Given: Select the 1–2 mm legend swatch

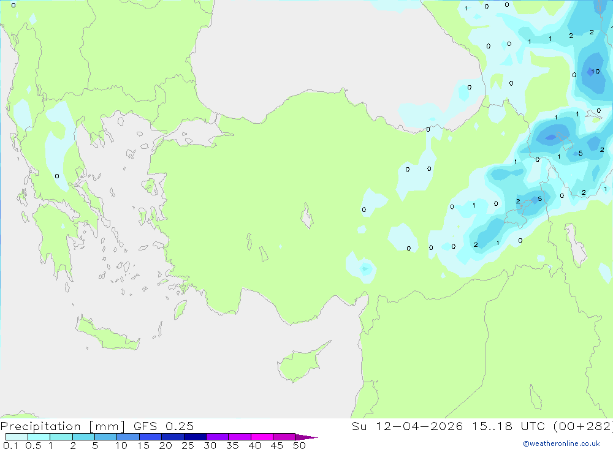Looking at the screenshot, I should [61, 437].
